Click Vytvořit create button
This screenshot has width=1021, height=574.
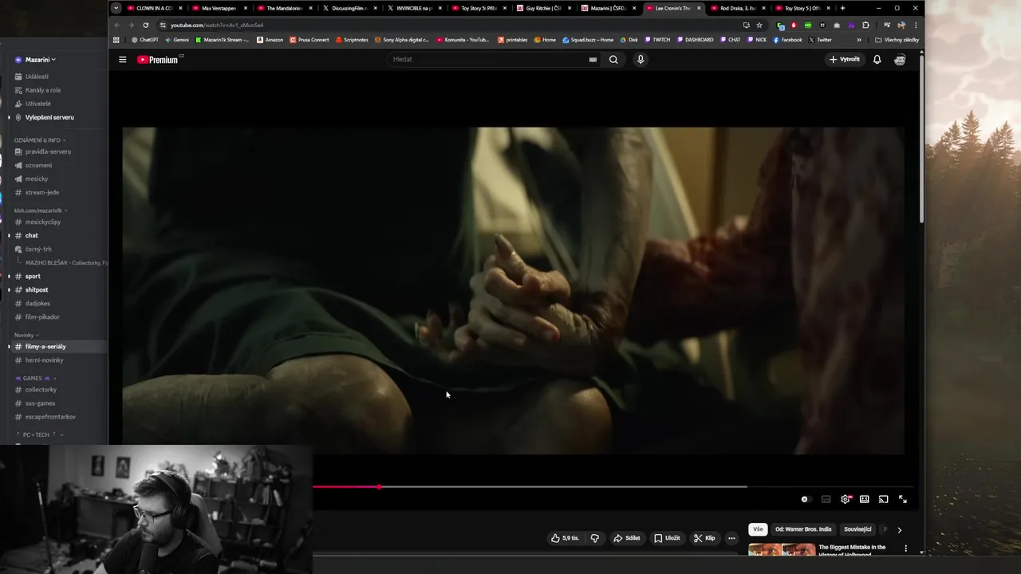(x=845, y=59)
